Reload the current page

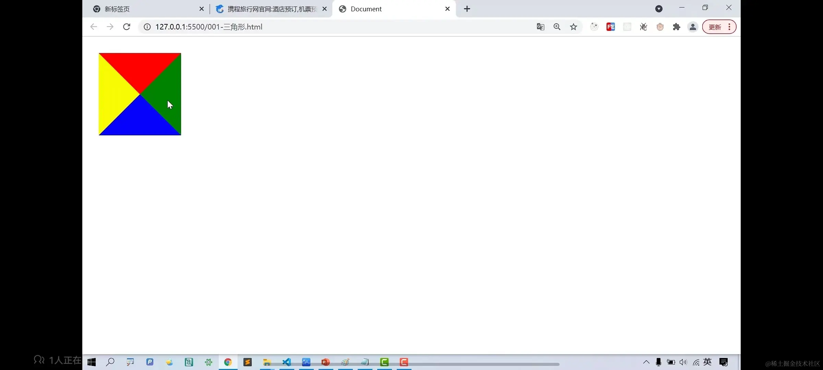click(127, 27)
